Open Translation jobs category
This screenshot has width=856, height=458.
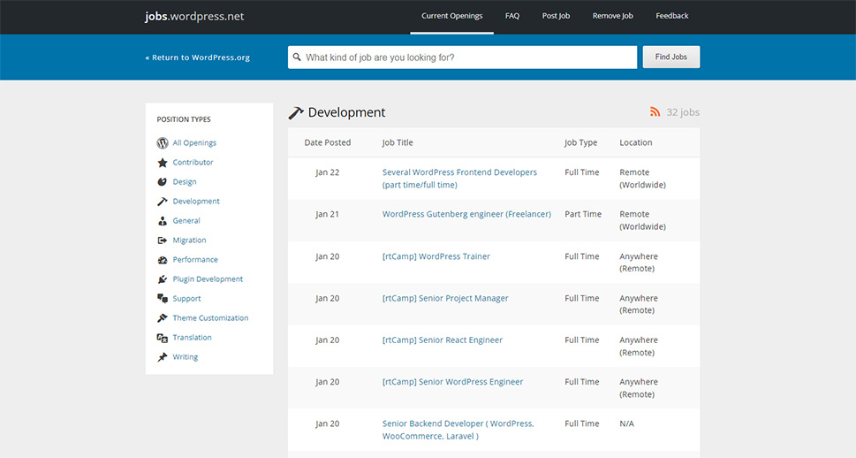coord(193,338)
